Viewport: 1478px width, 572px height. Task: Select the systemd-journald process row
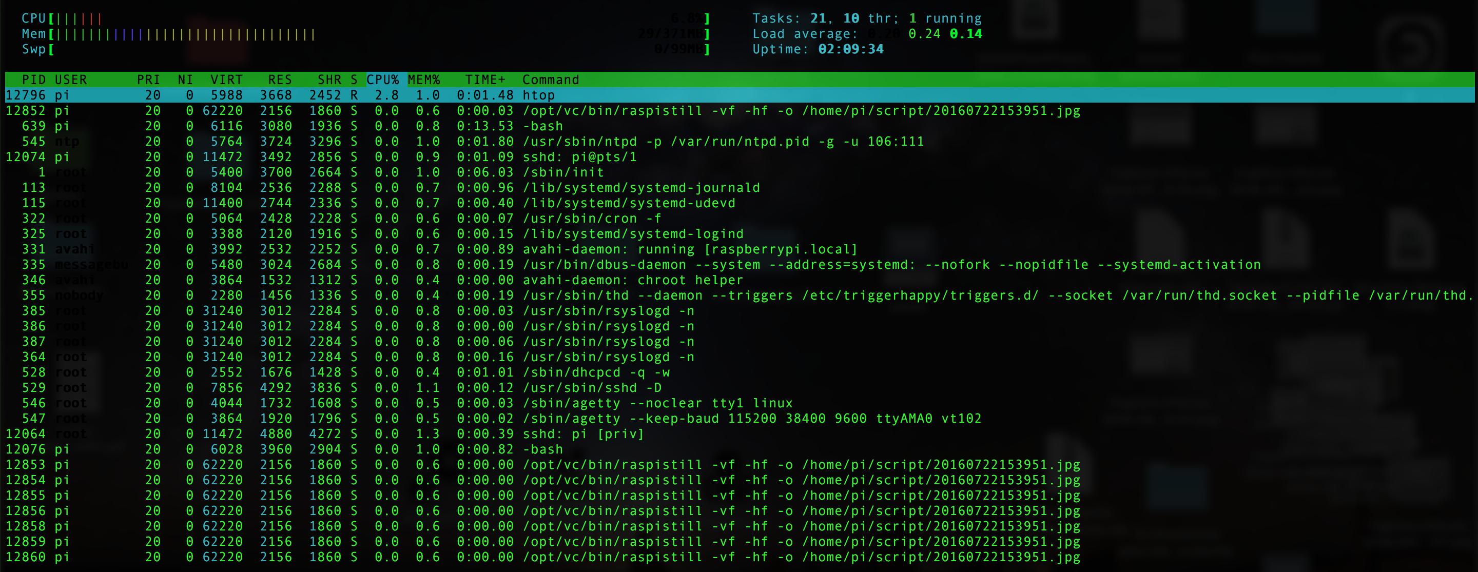pyautogui.click(x=640, y=188)
